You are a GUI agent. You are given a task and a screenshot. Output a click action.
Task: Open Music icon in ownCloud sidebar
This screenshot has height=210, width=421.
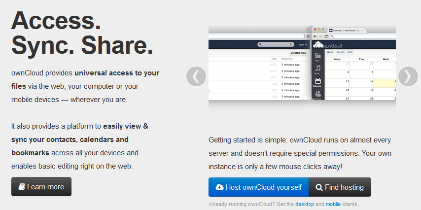pyautogui.click(x=318, y=70)
